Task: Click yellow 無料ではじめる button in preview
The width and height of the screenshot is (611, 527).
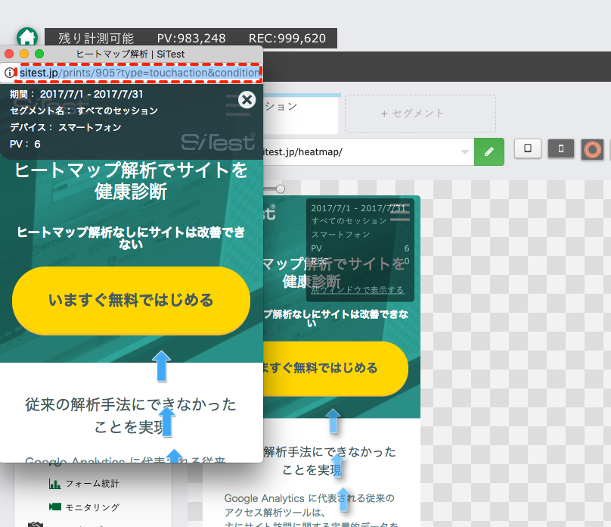Action: click(336, 369)
